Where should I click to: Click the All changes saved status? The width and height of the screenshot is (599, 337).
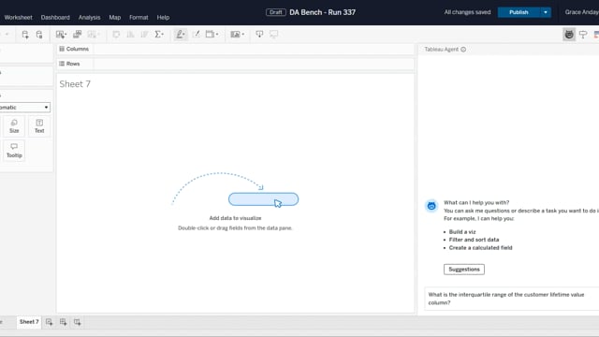[467, 12]
